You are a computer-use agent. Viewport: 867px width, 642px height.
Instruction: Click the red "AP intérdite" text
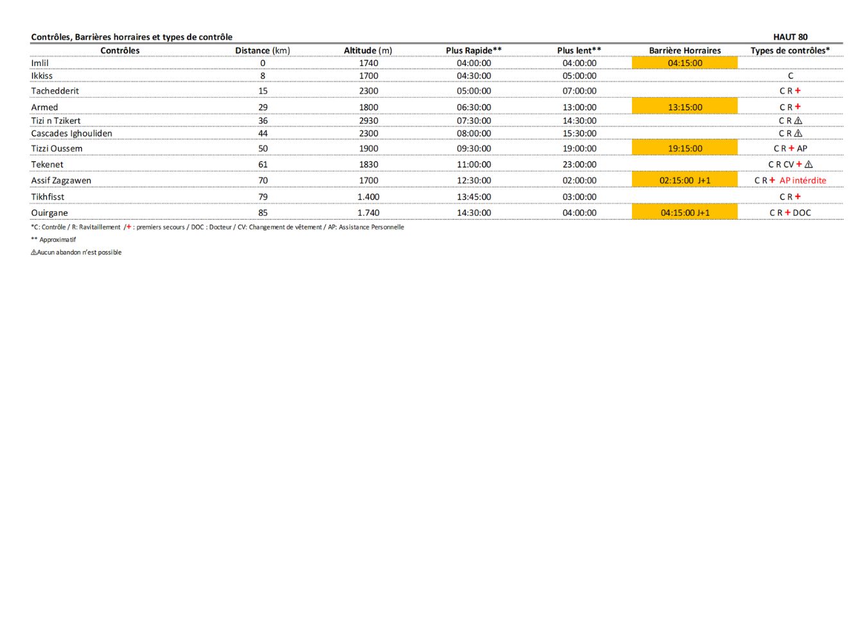click(x=803, y=181)
